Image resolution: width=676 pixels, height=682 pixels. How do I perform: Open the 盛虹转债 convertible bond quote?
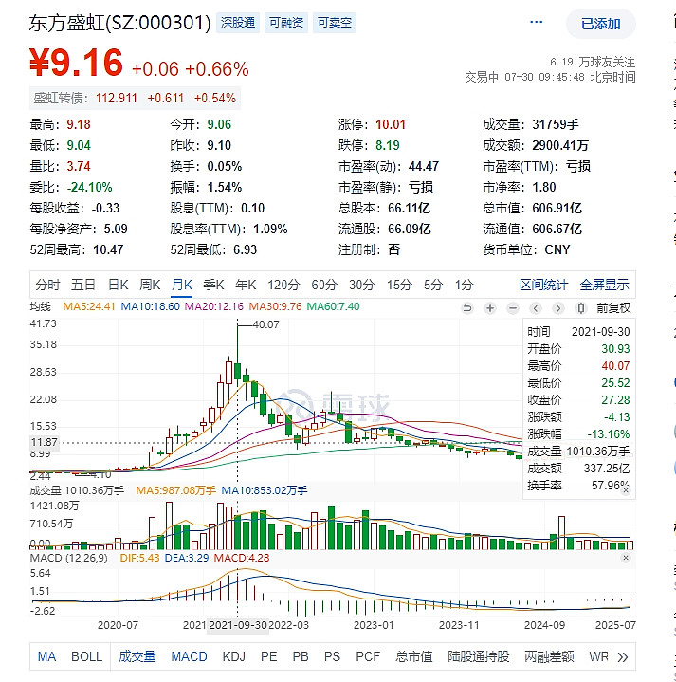click(x=136, y=99)
